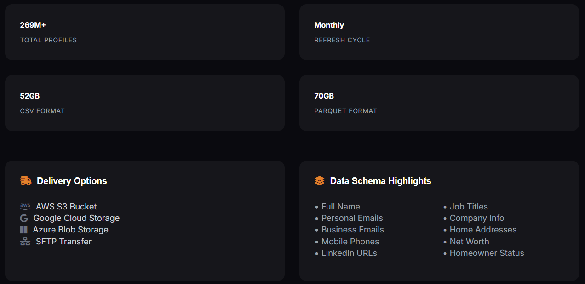The width and height of the screenshot is (585, 284).
Task: Click the AWS logo icon
Action: point(25,206)
